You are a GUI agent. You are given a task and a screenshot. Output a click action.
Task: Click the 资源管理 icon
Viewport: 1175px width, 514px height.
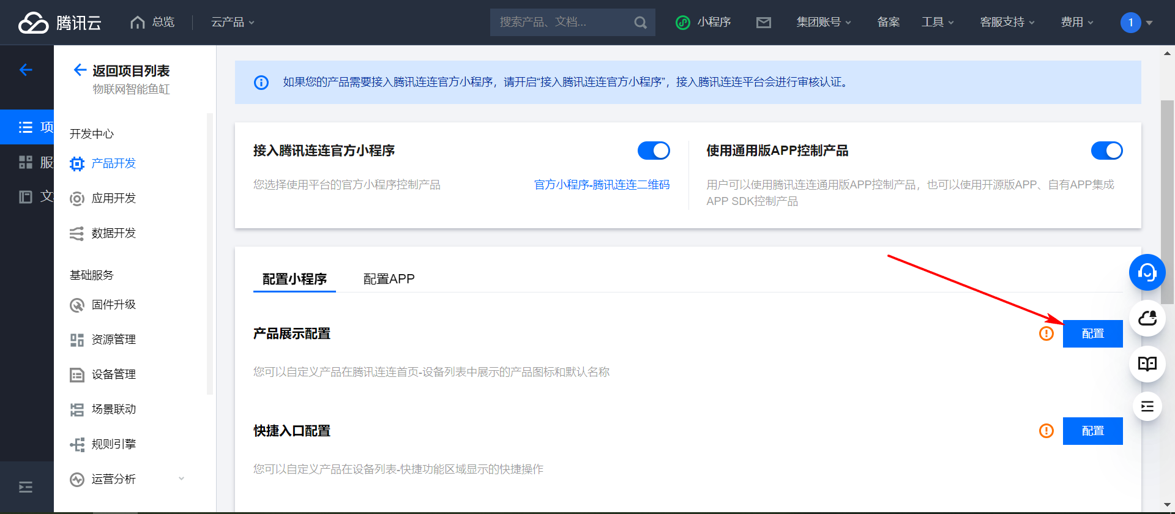(x=77, y=340)
